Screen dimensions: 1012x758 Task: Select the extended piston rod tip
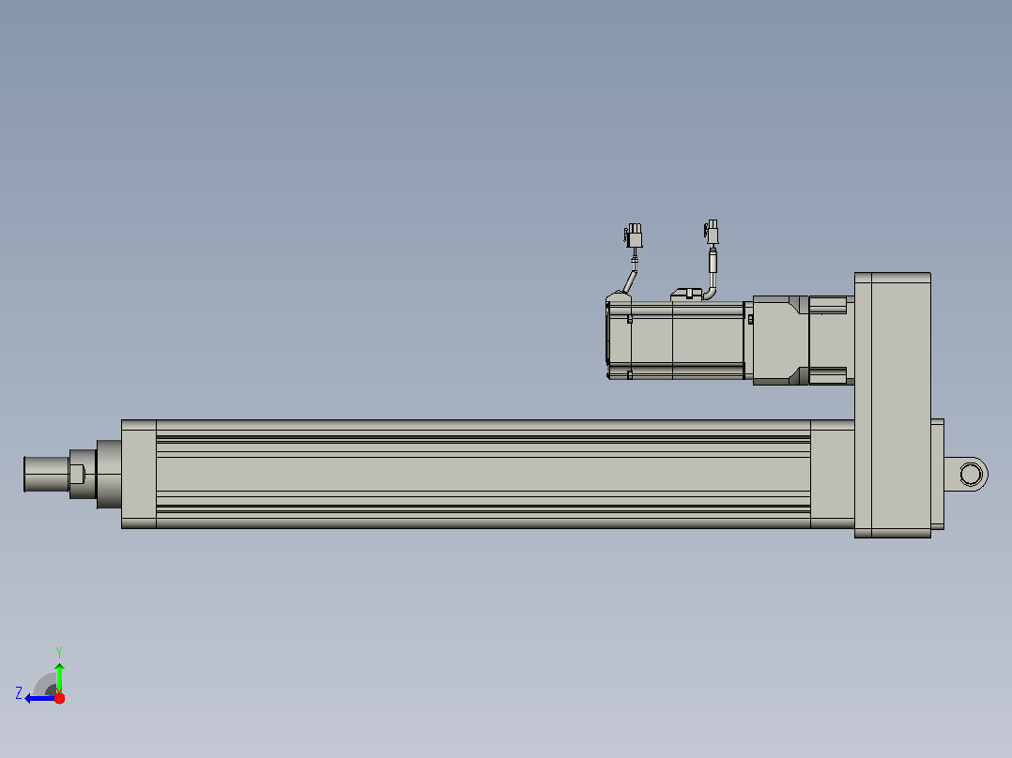(47, 474)
